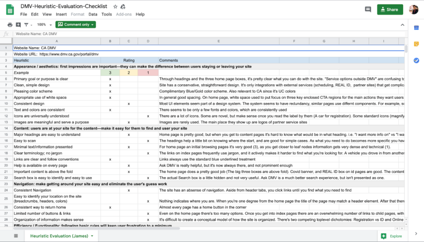Viewport: 424px width, 242px height.
Task: Select column B header
Action: click(110, 41)
